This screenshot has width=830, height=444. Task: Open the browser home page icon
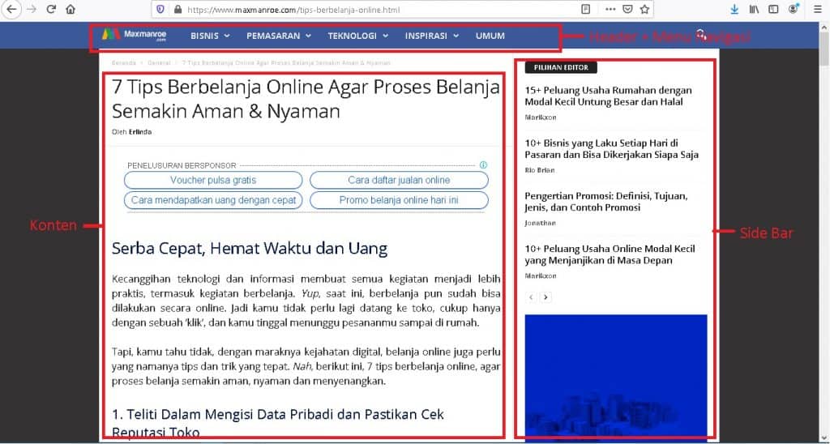(71, 9)
